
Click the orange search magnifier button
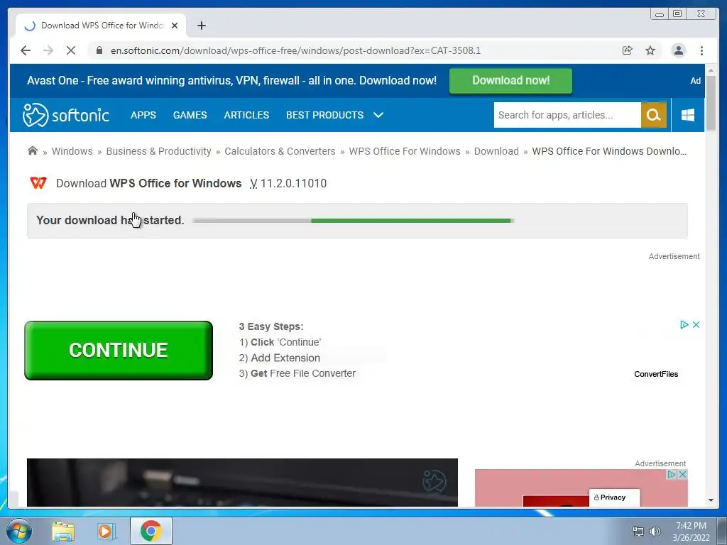(x=654, y=115)
